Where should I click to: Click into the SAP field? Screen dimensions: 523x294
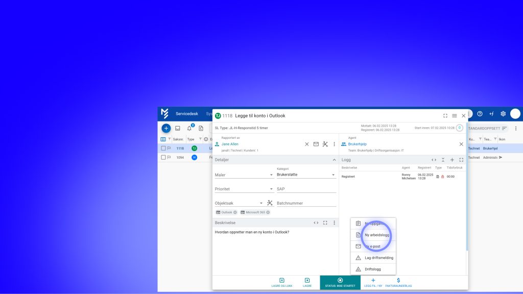pyautogui.click(x=306, y=189)
